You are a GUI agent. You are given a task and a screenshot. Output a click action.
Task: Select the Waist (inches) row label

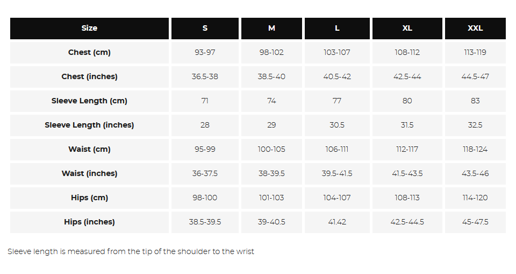click(x=89, y=174)
